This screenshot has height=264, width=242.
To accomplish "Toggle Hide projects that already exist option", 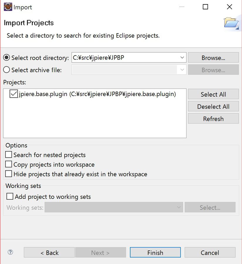I will click(9, 174).
